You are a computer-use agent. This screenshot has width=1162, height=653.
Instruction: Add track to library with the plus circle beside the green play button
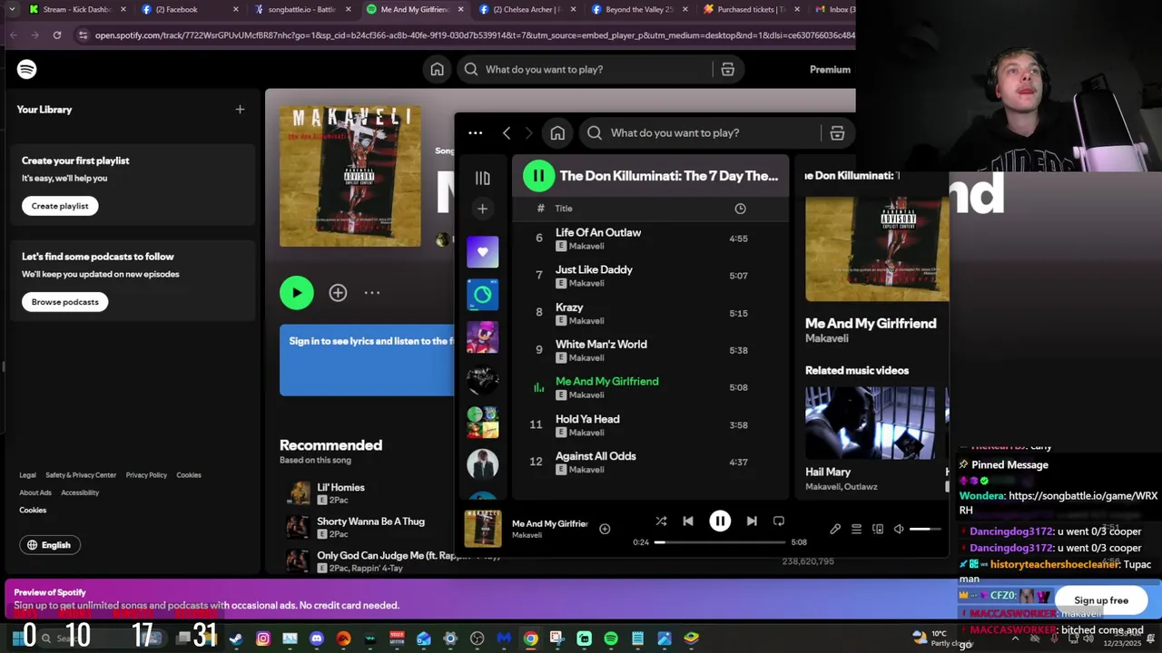(x=338, y=292)
